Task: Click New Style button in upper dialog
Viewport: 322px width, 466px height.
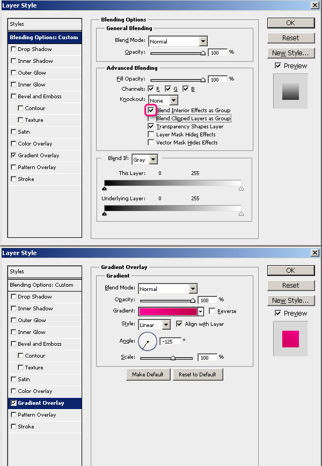Action: [291, 53]
